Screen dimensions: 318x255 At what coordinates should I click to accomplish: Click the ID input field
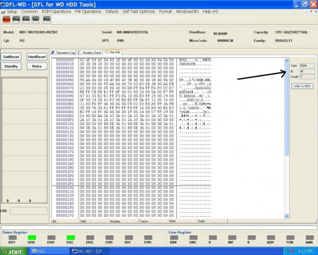click(x=307, y=71)
